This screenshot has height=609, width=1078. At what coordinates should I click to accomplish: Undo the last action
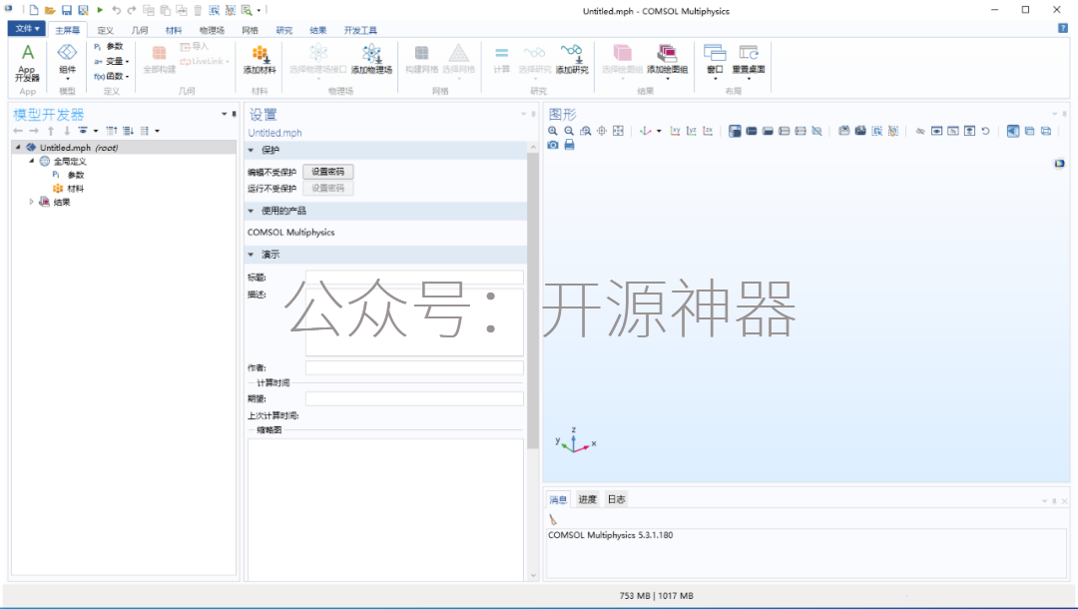coord(116,10)
